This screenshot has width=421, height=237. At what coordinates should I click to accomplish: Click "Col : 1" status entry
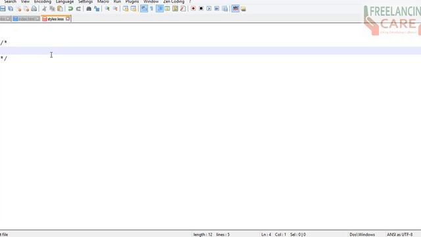tap(281, 234)
